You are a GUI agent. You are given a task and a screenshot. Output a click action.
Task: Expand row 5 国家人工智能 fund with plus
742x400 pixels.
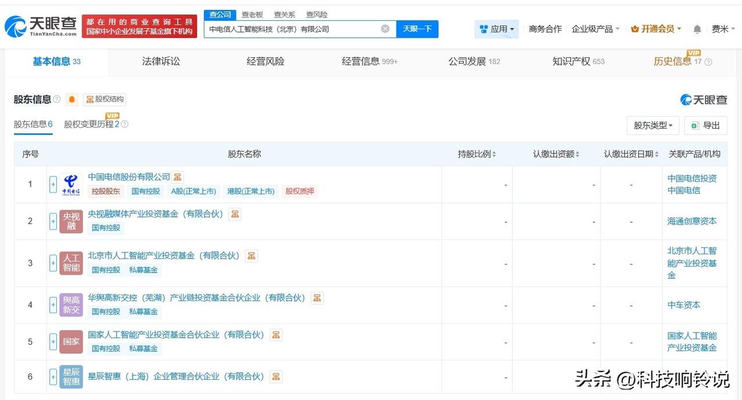coord(53,342)
